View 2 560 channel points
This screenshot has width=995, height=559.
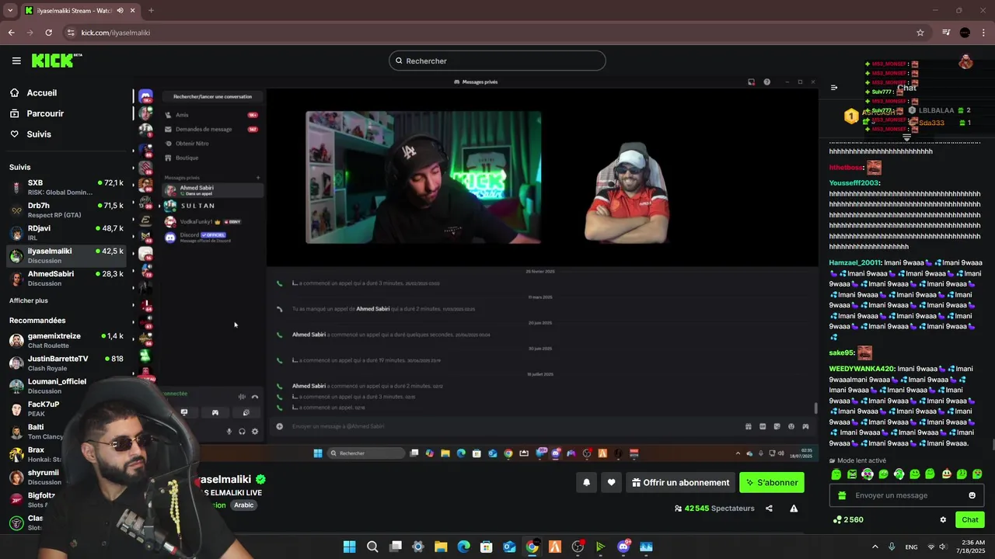tap(848, 519)
